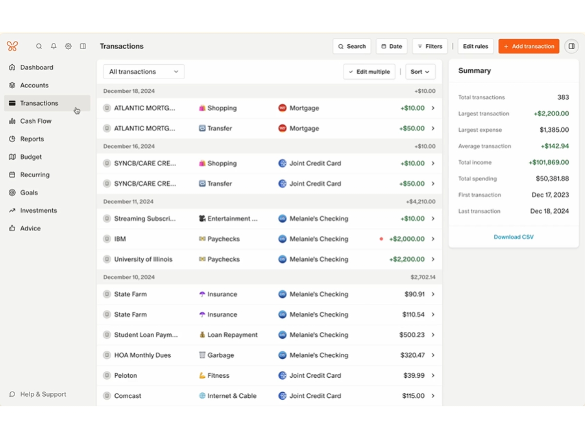Open the Sort dropdown
The image size is (585, 438).
(420, 72)
